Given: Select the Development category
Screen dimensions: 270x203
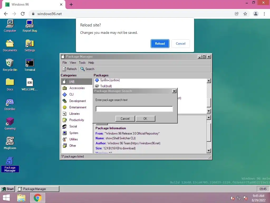Looking at the screenshot, I should [x=77, y=101].
